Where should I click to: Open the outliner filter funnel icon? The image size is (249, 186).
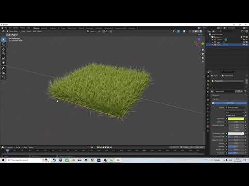242,32
